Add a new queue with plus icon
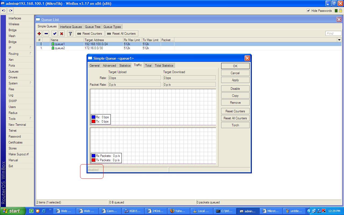The image size is (344, 215). click(x=39, y=34)
